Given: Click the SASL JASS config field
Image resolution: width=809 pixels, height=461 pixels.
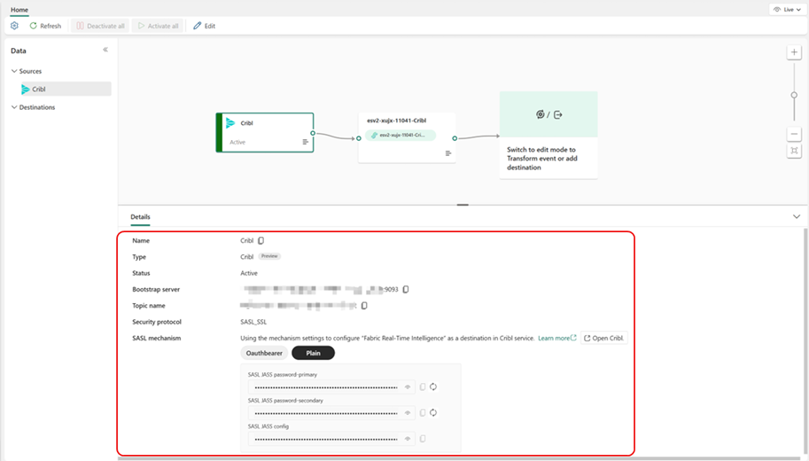Looking at the screenshot, I should pos(331,439).
